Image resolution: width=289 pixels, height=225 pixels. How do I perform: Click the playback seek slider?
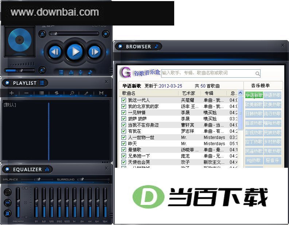point(74,34)
